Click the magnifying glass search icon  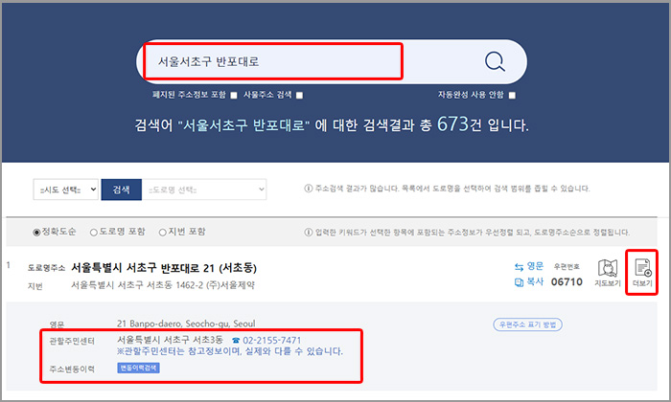[x=495, y=61]
